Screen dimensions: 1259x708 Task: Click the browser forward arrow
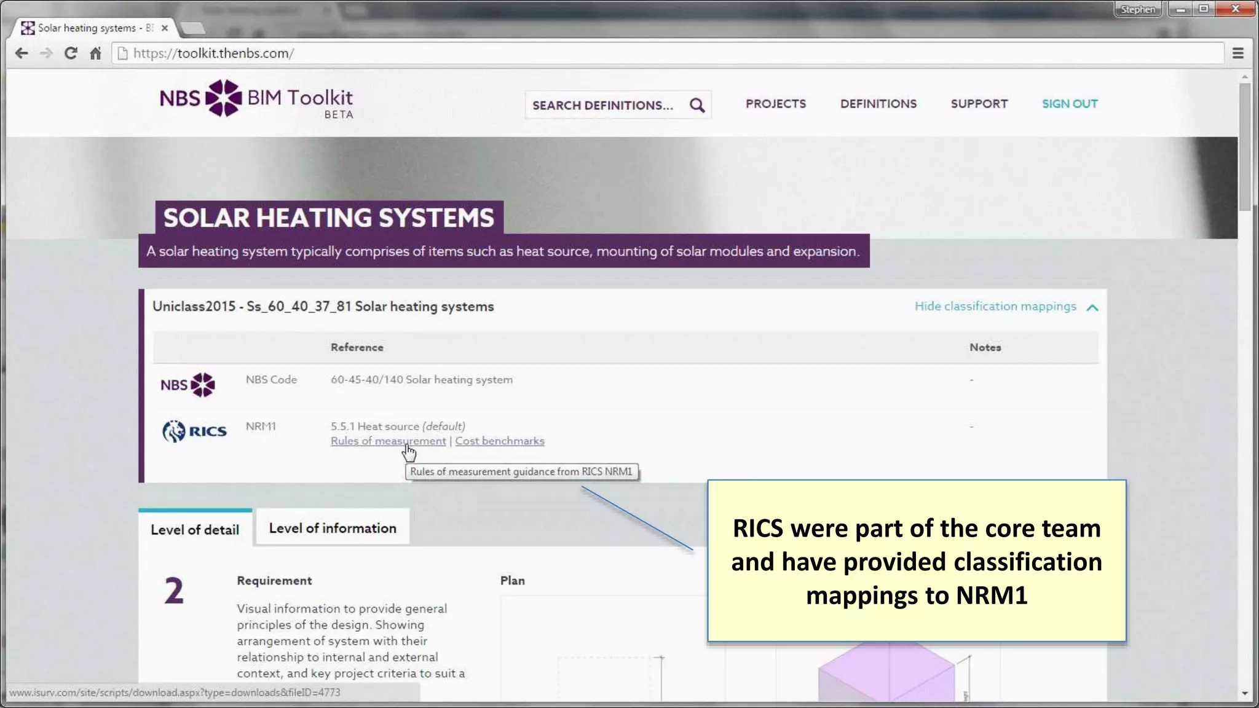(x=46, y=53)
